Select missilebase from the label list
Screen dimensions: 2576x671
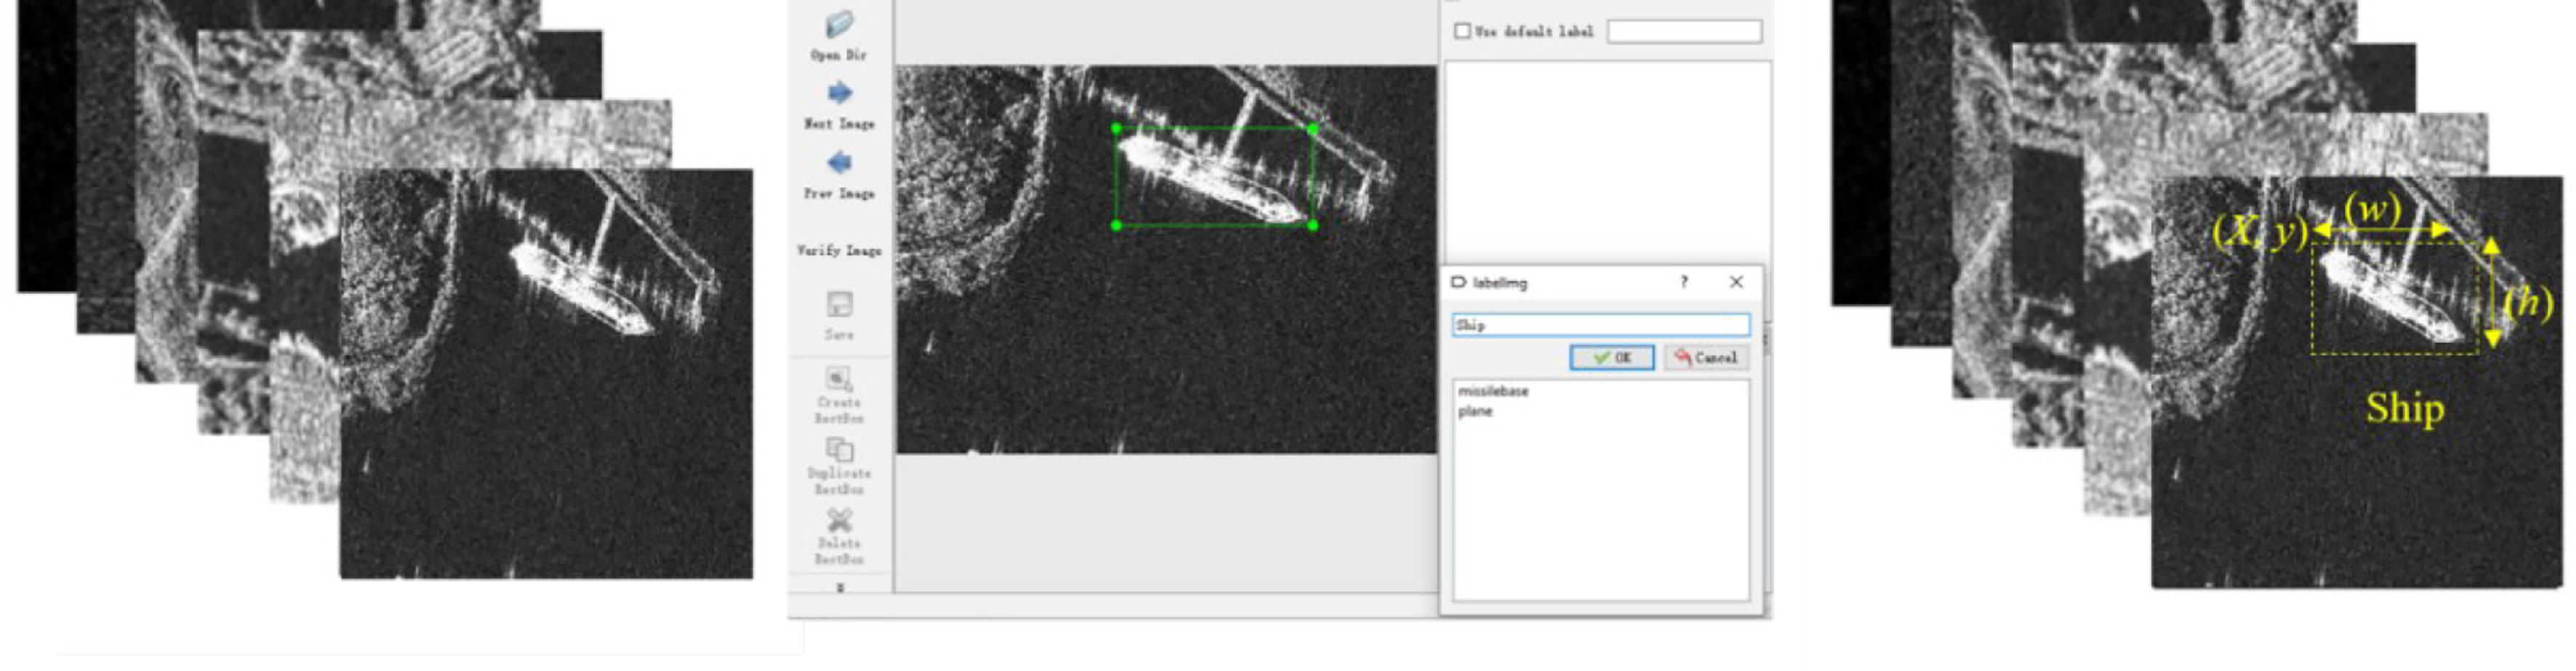point(1493,391)
